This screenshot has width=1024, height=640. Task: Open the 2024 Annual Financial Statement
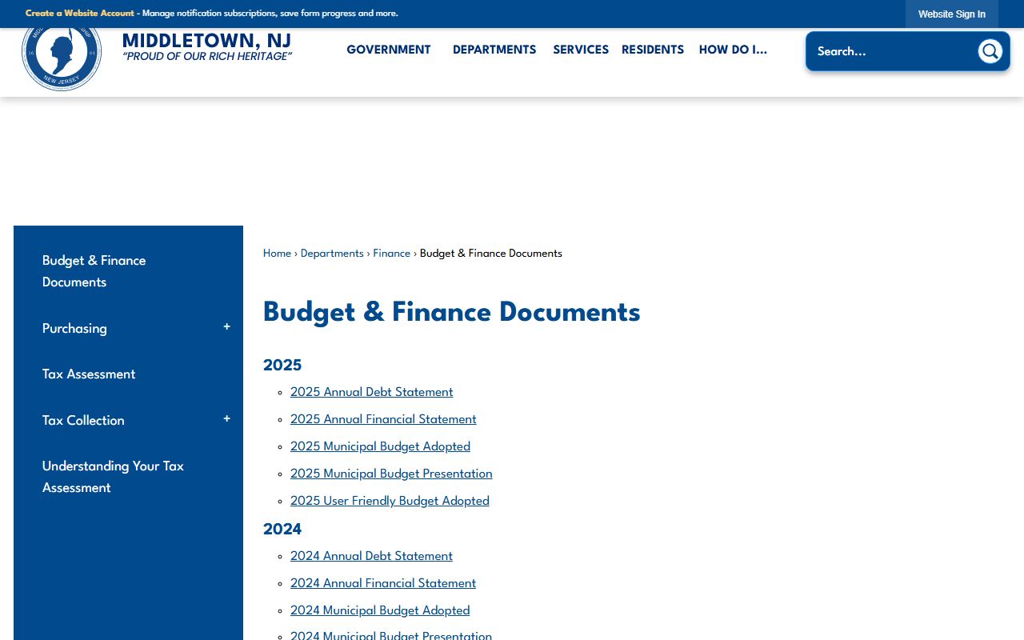[x=383, y=583]
